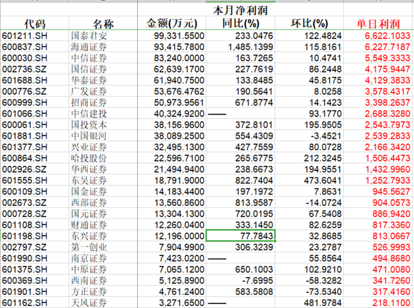Click the -7.6995 cell

click(x=241, y=280)
